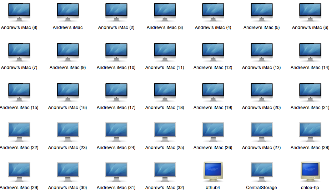Select the Andrew's iMac (32) display icon
The width and height of the screenshot is (331, 193).
(165, 172)
